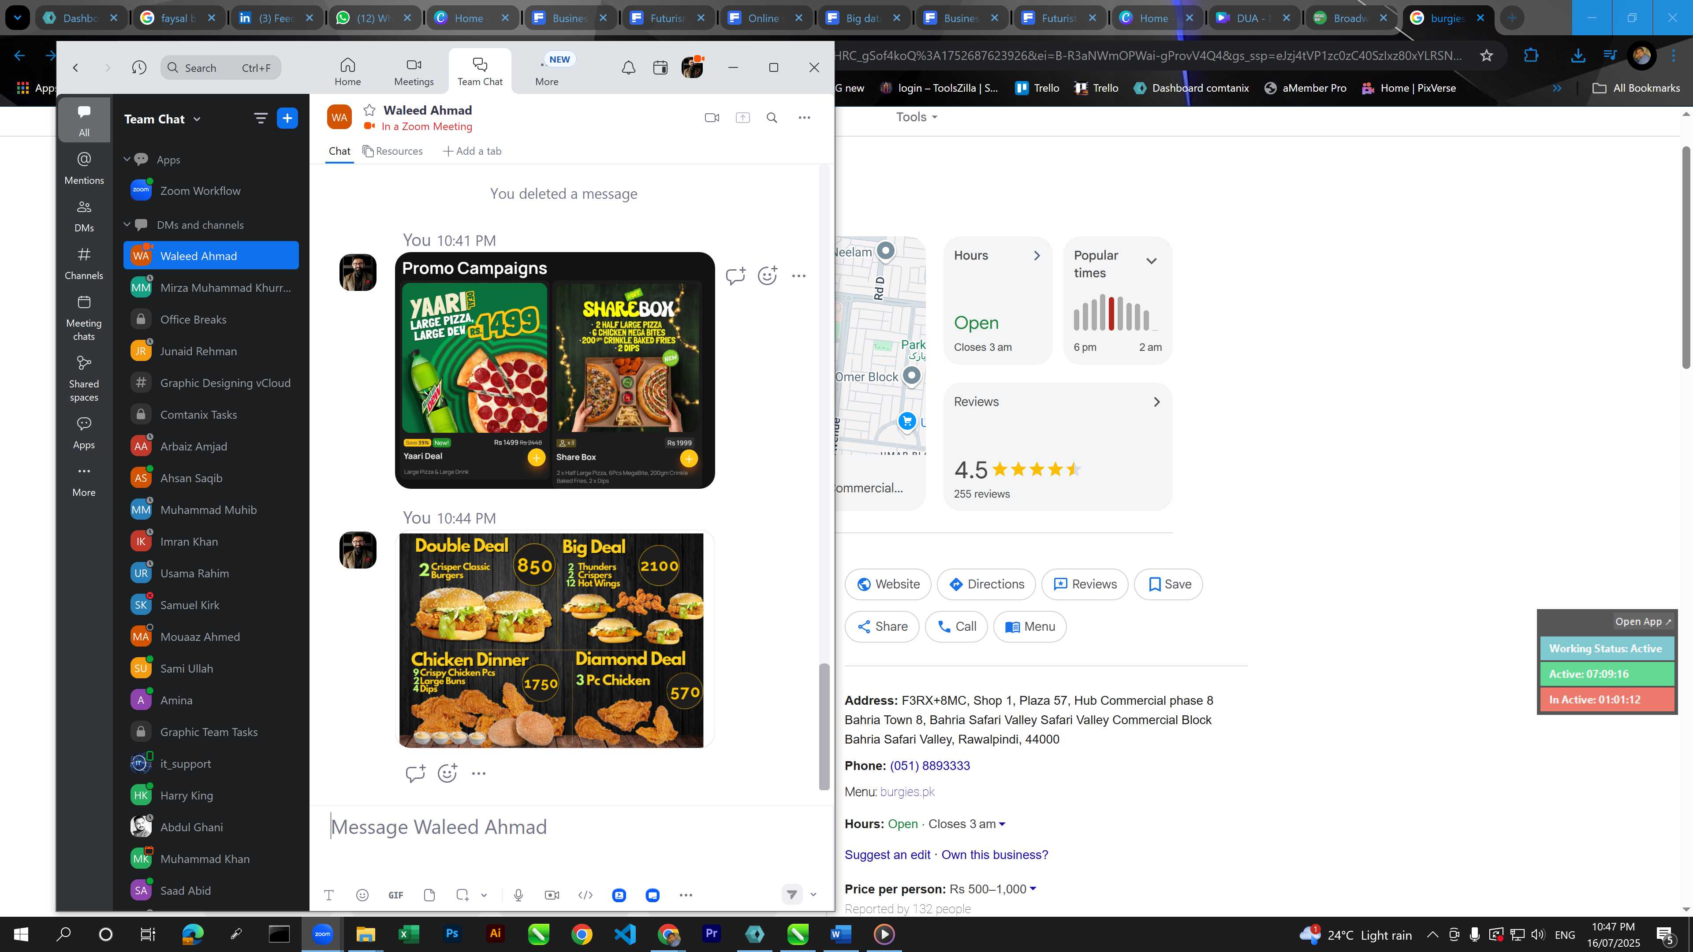Open Excel from taskbar
The height and width of the screenshot is (952, 1693).
click(x=408, y=933)
